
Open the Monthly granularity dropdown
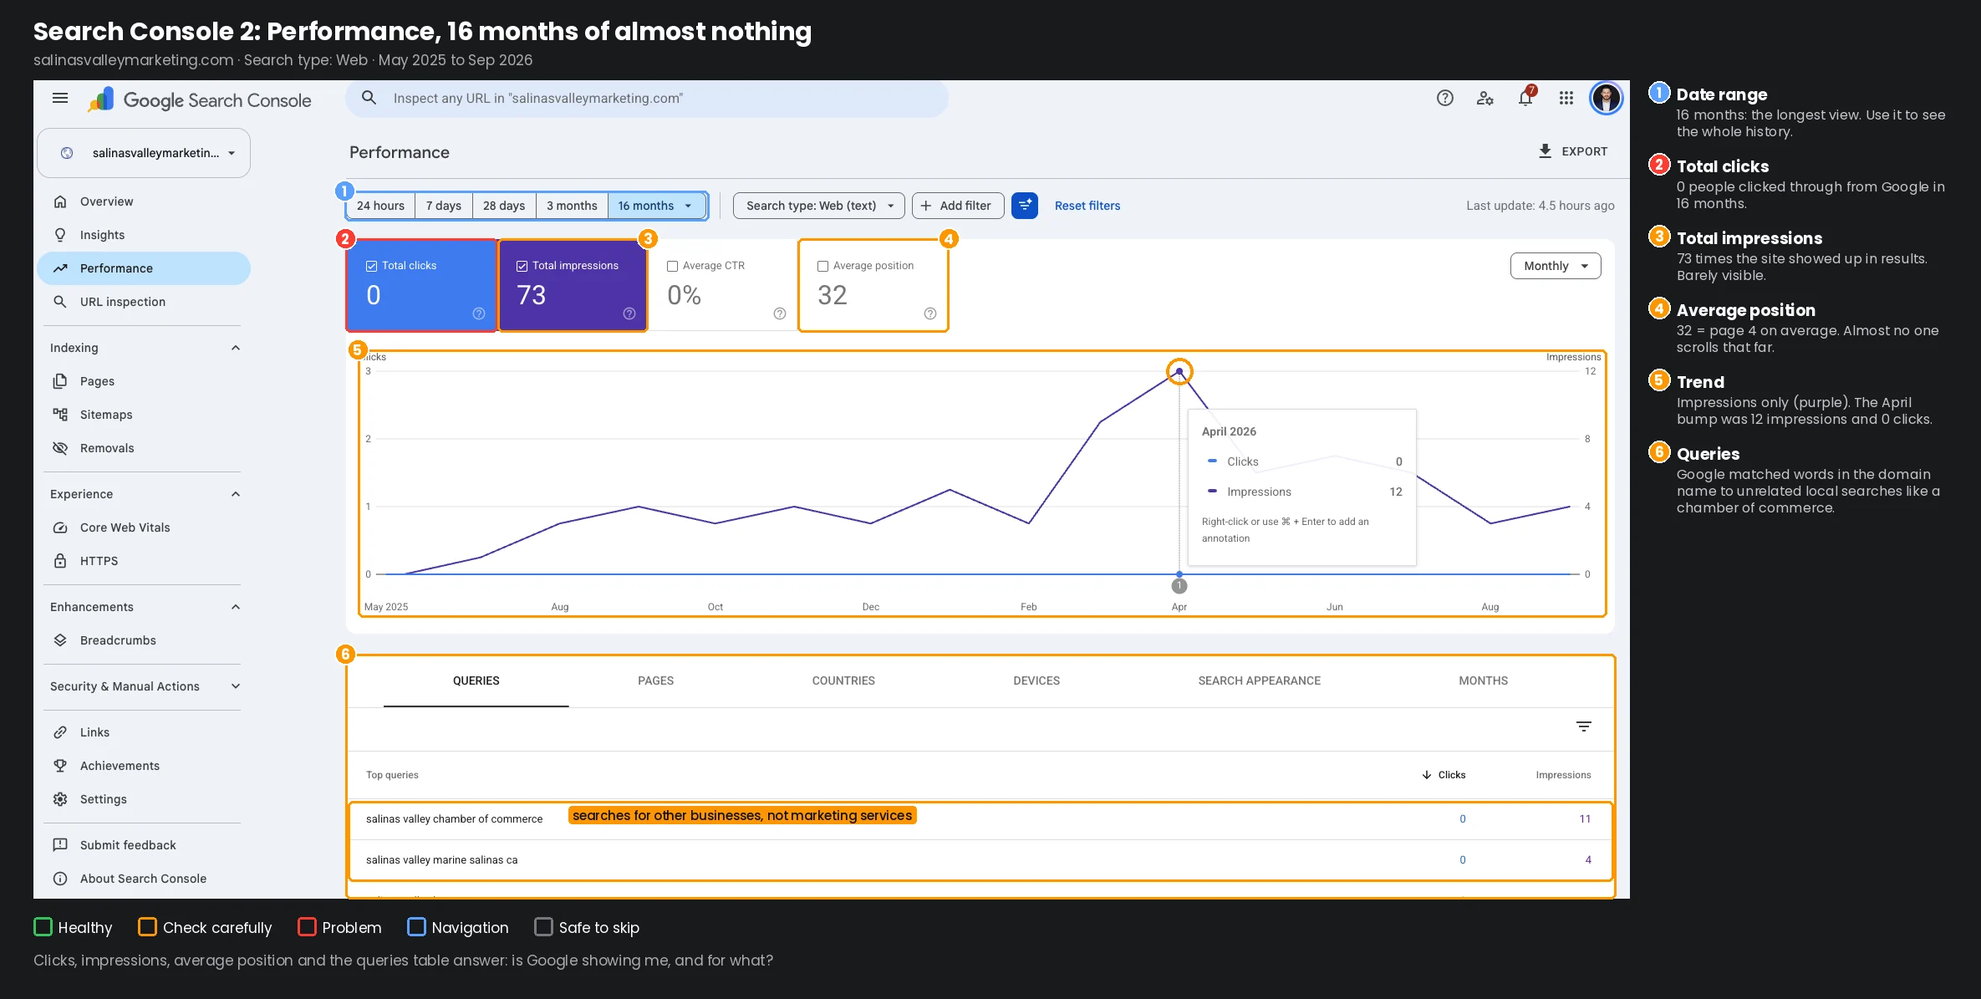coord(1556,266)
